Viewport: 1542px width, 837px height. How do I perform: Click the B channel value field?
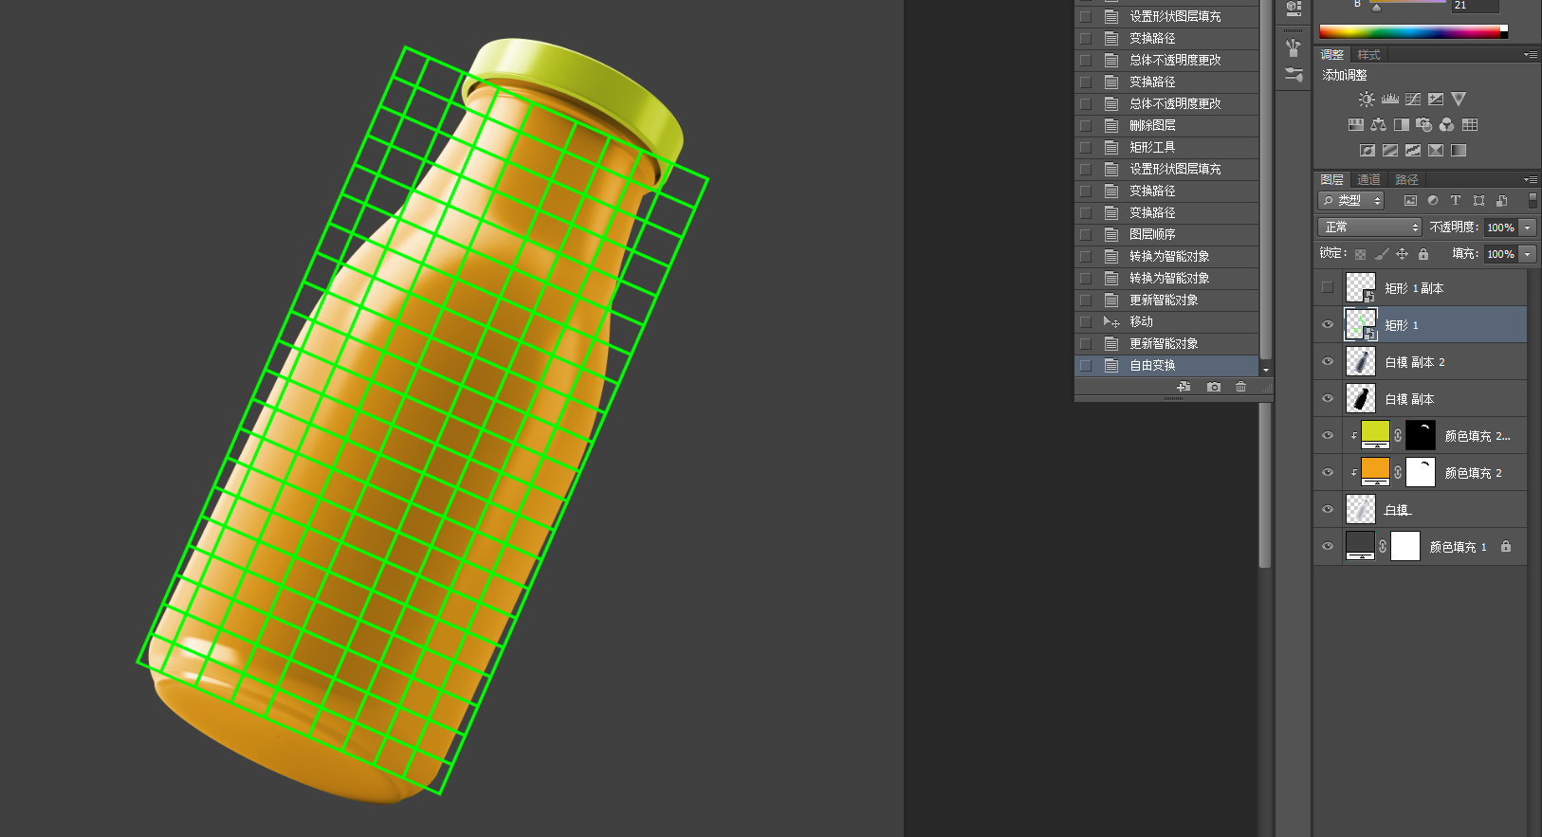1475,6
